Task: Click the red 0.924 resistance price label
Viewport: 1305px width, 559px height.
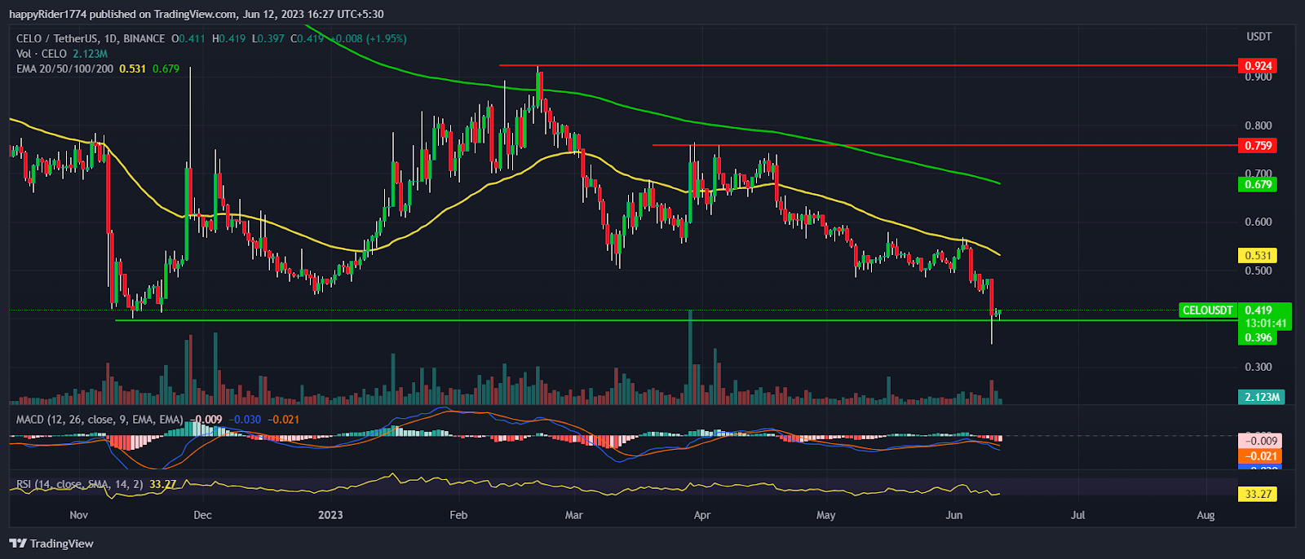Action: (1258, 66)
